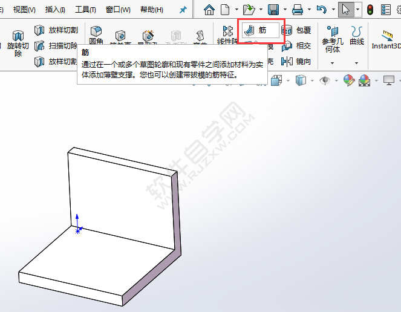Open apply scene dropdown arrow
This screenshot has width=401, height=312.
coord(376,81)
